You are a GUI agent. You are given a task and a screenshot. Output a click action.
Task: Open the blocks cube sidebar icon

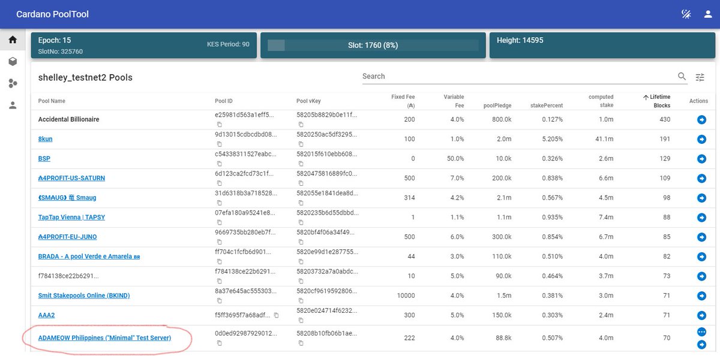point(13,62)
